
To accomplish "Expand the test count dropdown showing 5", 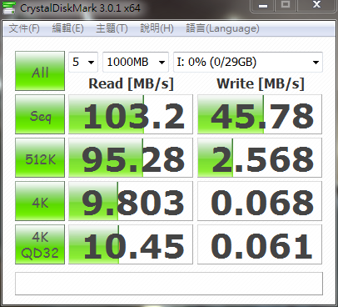I will (x=83, y=62).
